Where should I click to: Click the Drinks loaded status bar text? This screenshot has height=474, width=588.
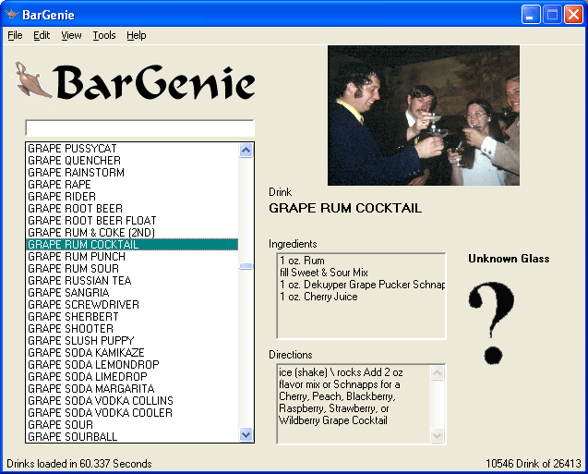tap(79, 464)
